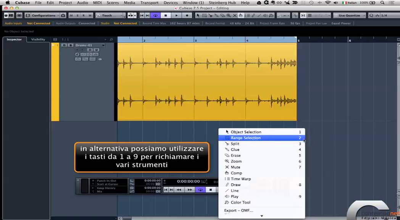Select the Color Tool in toolbar
The height and width of the screenshot is (220, 400).
coord(271,15)
